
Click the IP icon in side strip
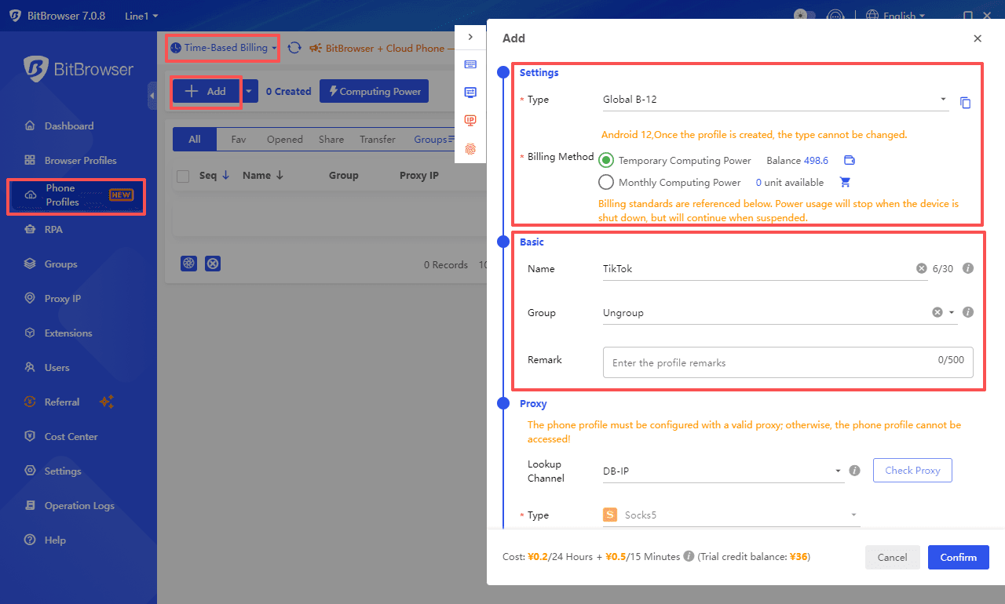click(x=470, y=120)
